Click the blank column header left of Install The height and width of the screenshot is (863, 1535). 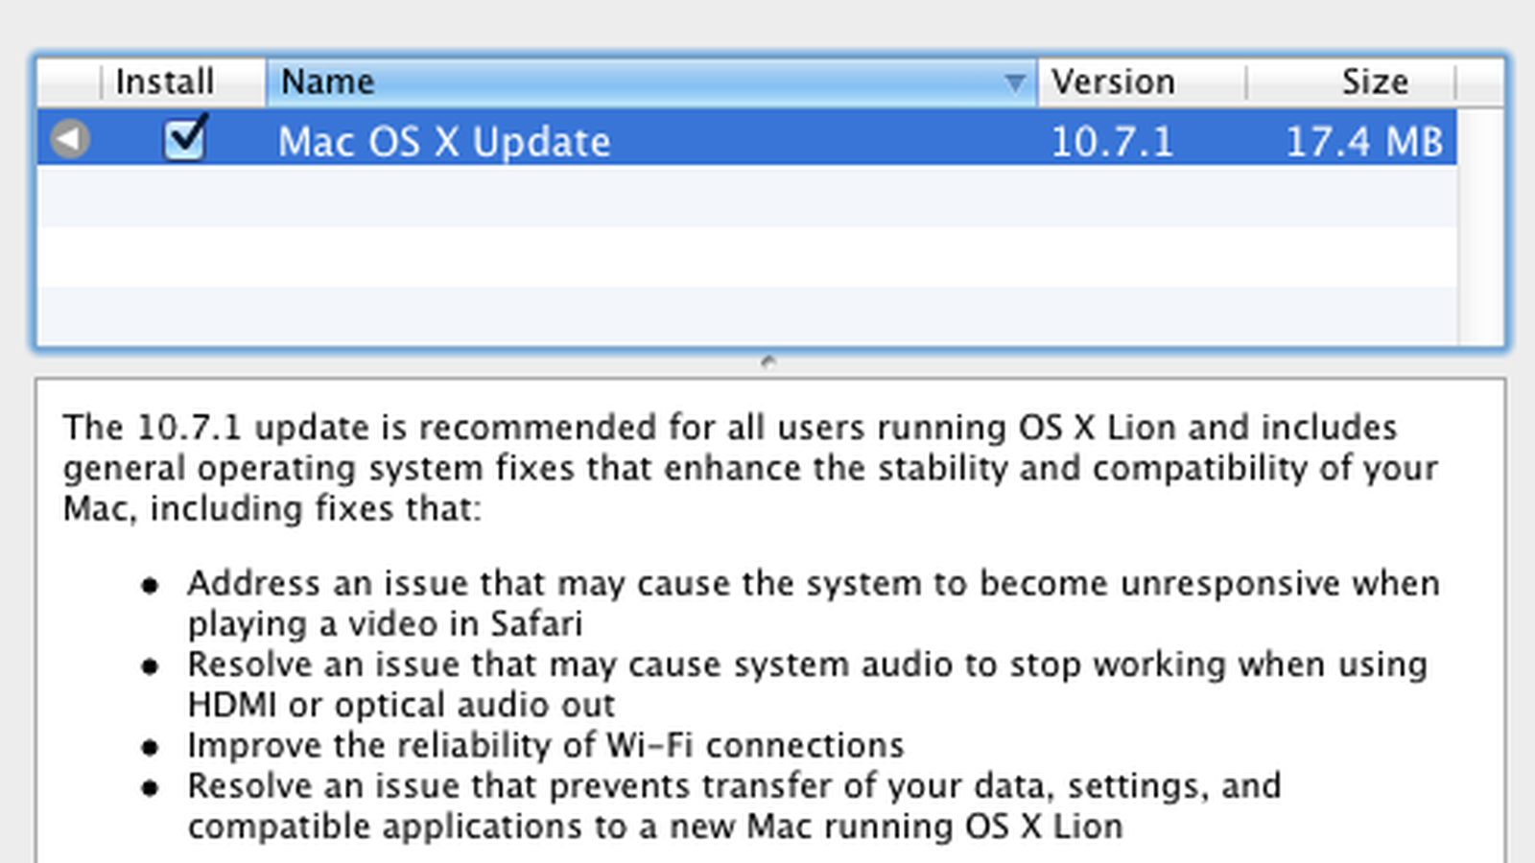69,82
